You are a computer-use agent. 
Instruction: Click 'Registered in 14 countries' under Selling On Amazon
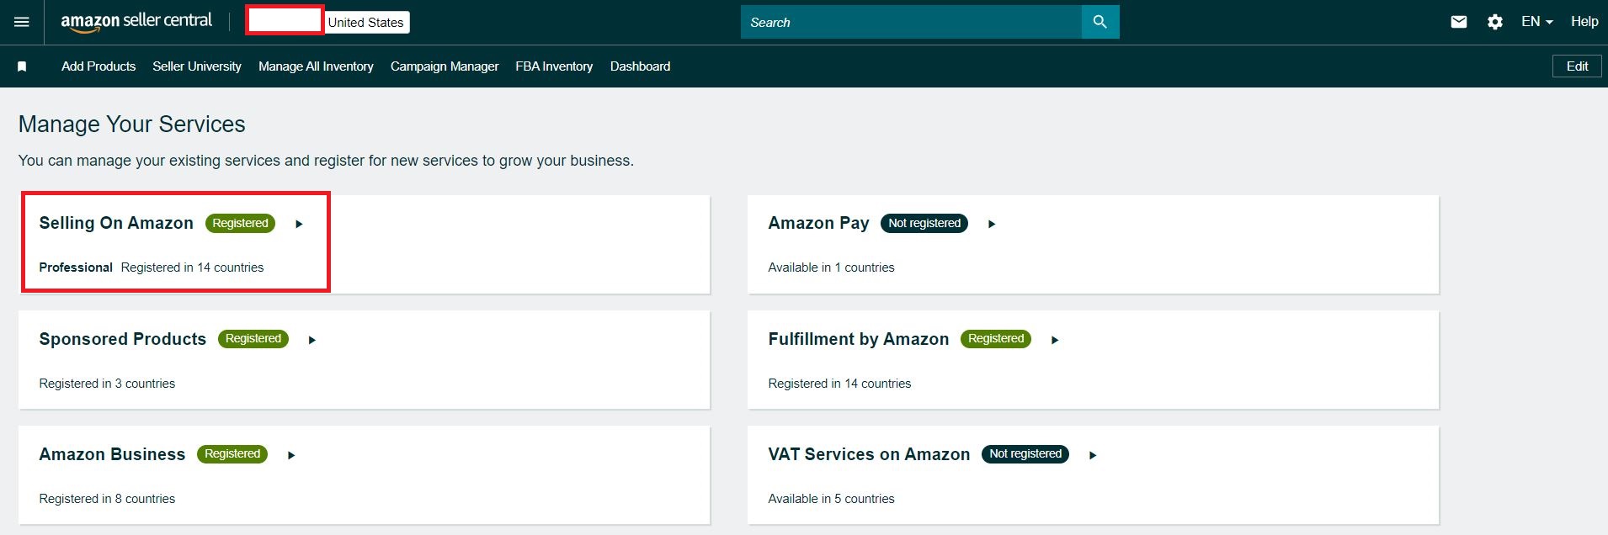click(192, 267)
